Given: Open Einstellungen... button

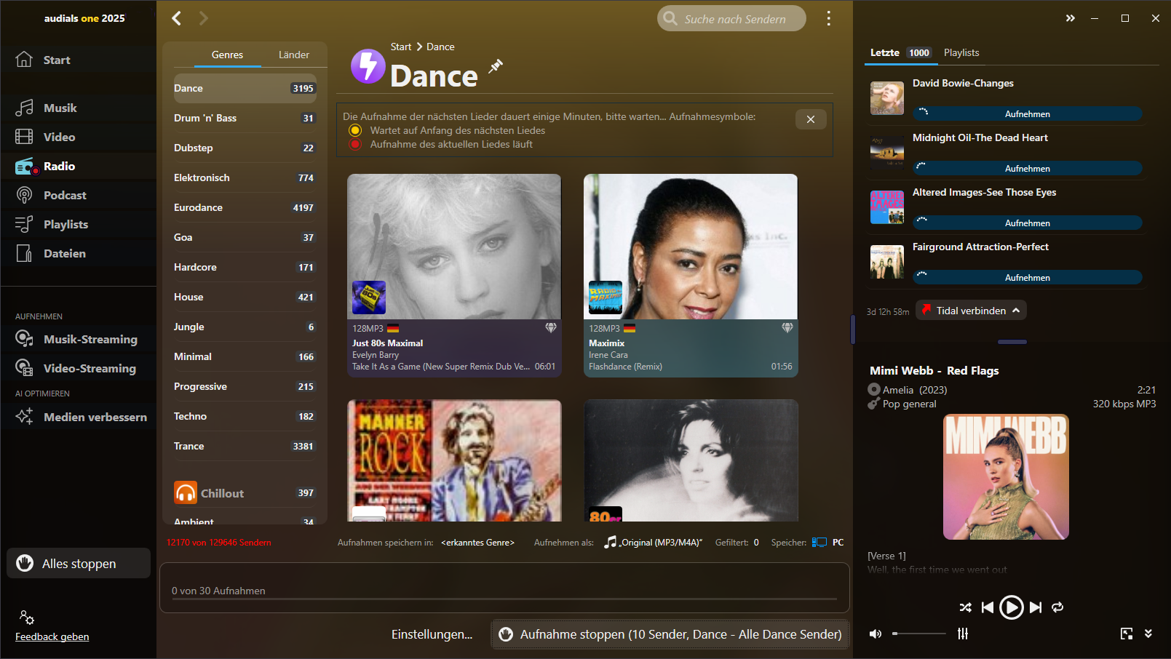Looking at the screenshot, I should pyautogui.click(x=432, y=634).
